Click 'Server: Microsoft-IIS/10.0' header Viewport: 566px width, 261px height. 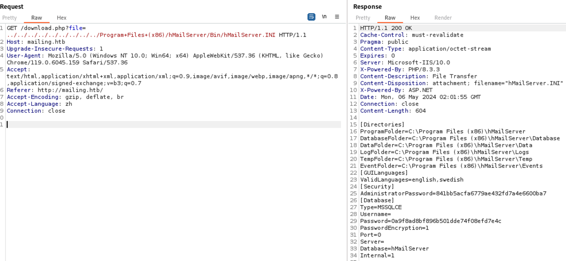tap(405, 63)
